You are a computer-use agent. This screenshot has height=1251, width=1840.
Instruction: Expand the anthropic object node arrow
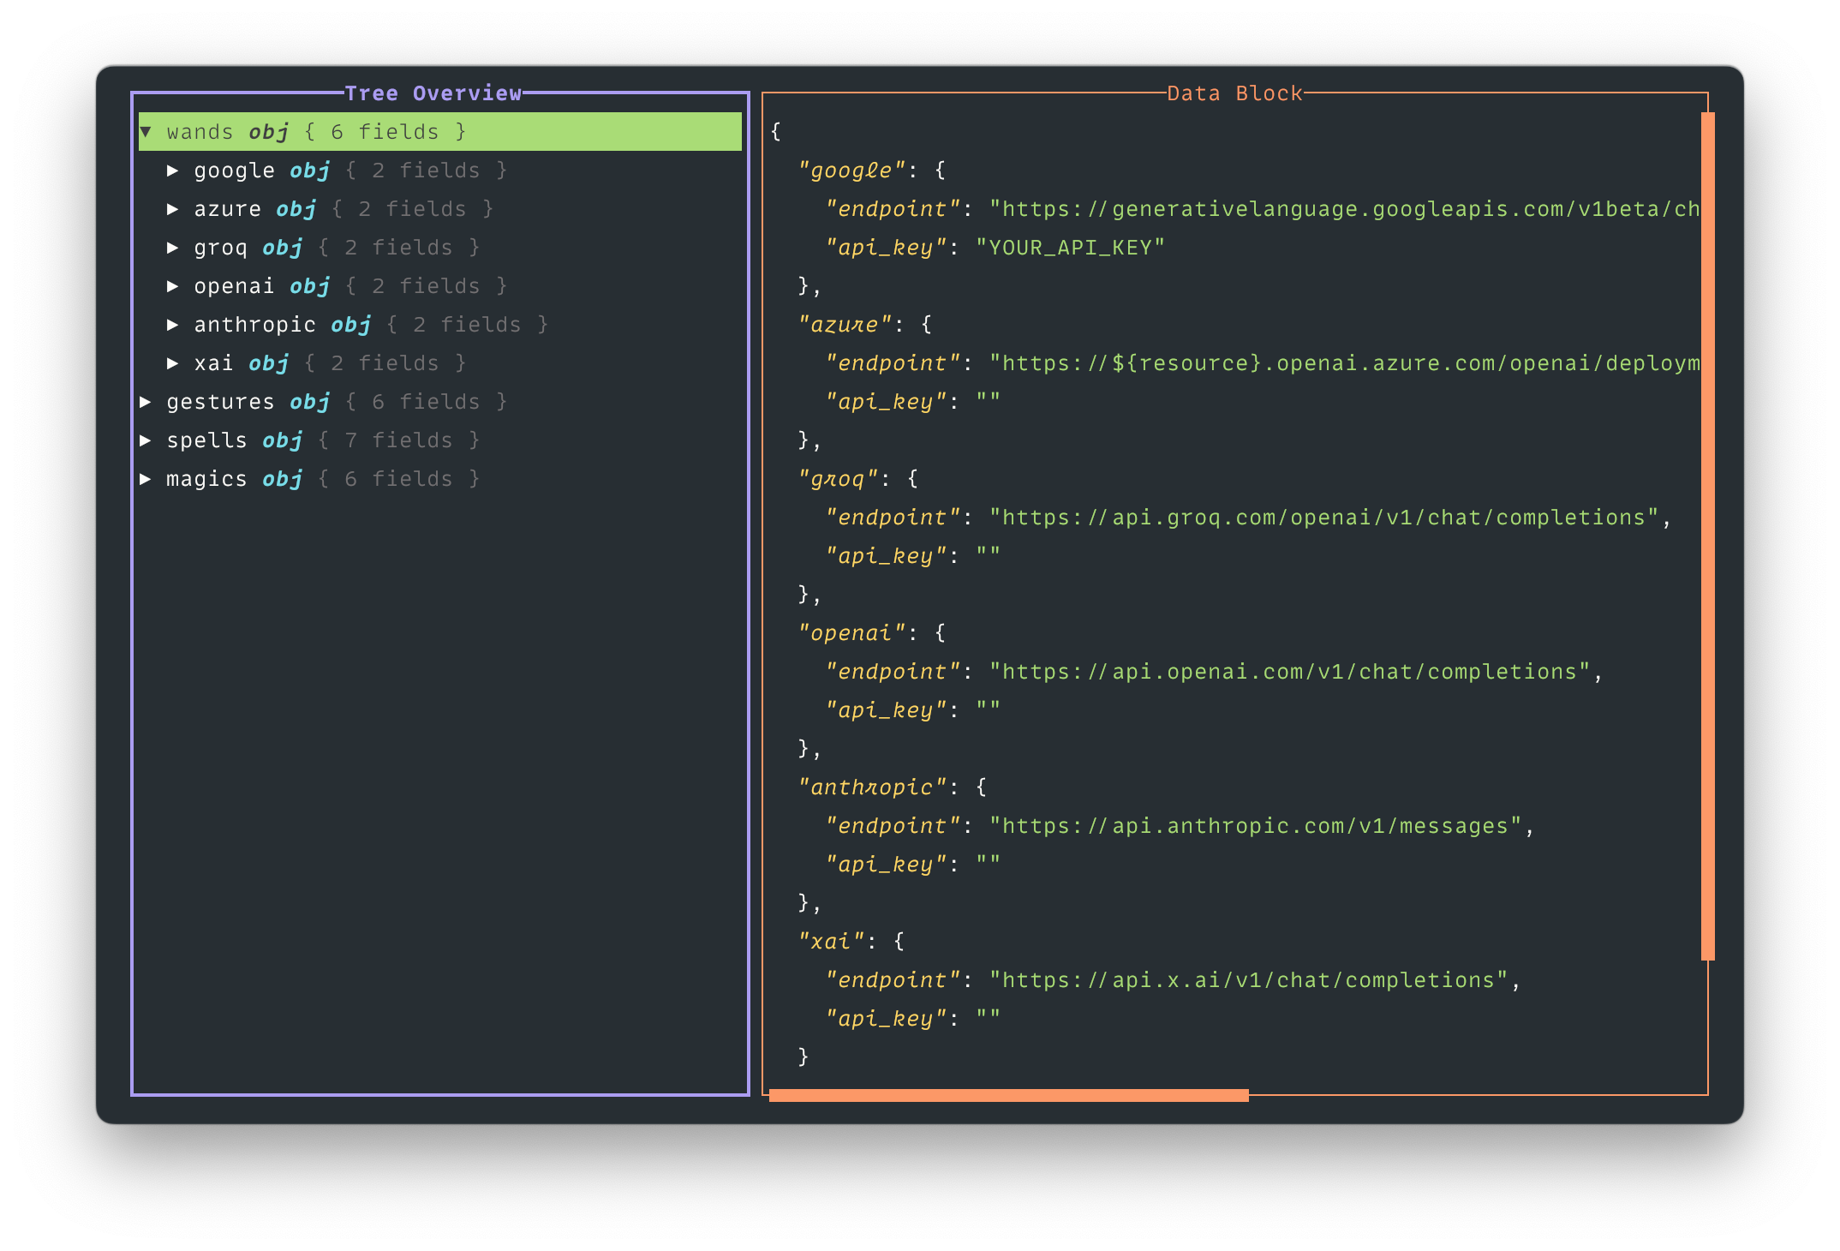(173, 325)
